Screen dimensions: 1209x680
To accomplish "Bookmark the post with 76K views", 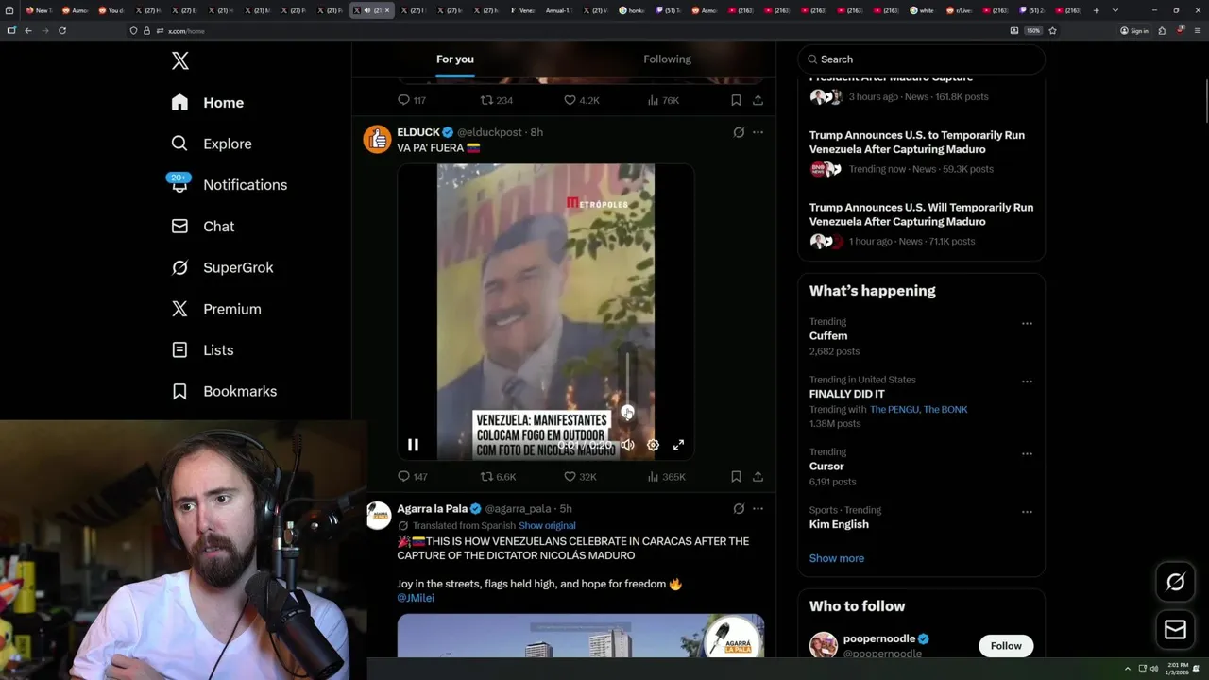I will (x=736, y=100).
